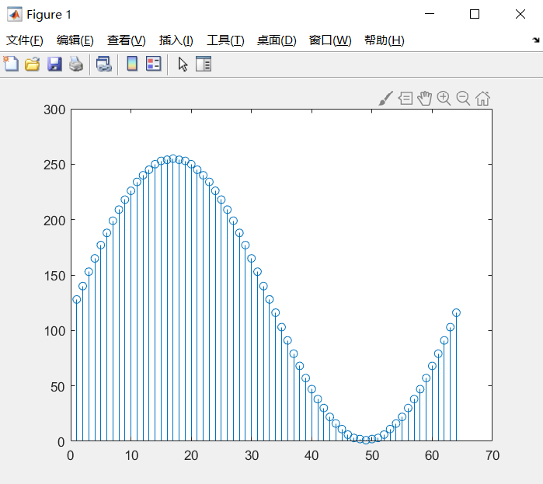Click the last stem marker at x=64
This screenshot has width=543, height=484.
[456, 312]
